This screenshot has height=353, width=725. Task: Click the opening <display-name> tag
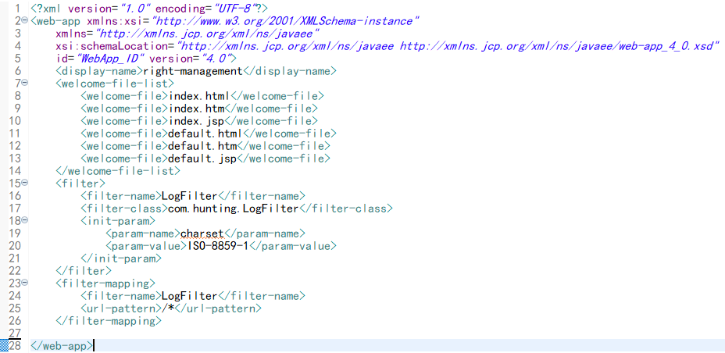click(99, 71)
